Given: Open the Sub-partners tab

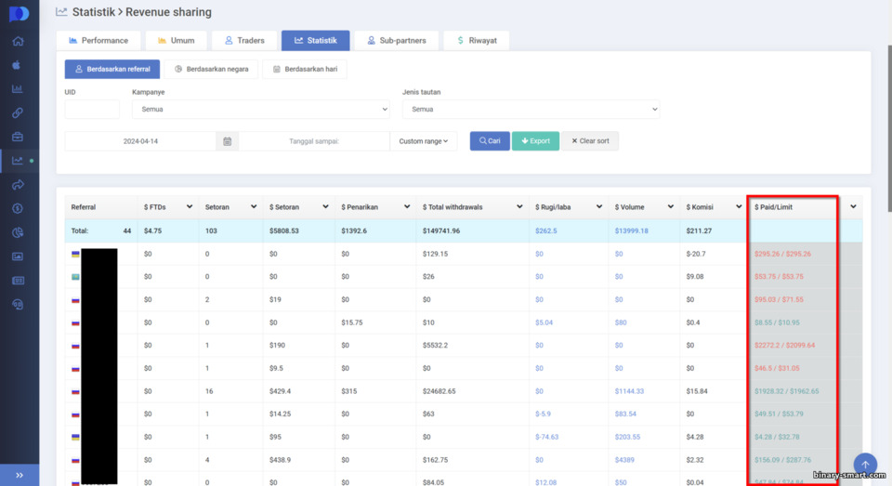Looking at the screenshot, I should pos(396,40).
